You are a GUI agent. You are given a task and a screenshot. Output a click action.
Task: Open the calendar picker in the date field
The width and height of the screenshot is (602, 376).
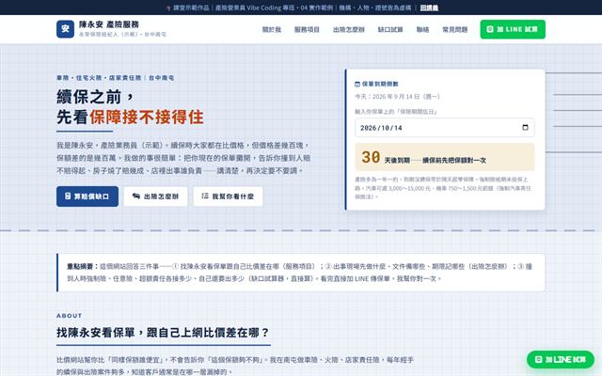pos(525,128)
